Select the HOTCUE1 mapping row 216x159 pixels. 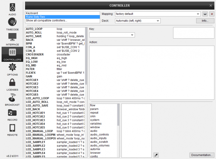55,80
